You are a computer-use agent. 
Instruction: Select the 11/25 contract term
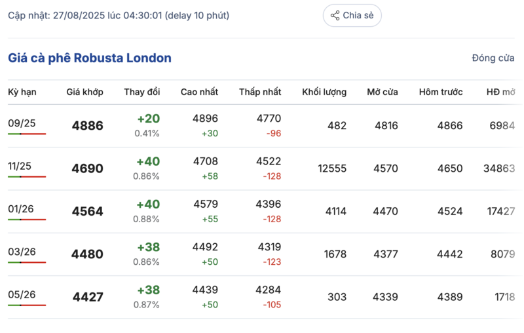coord(19,166)
